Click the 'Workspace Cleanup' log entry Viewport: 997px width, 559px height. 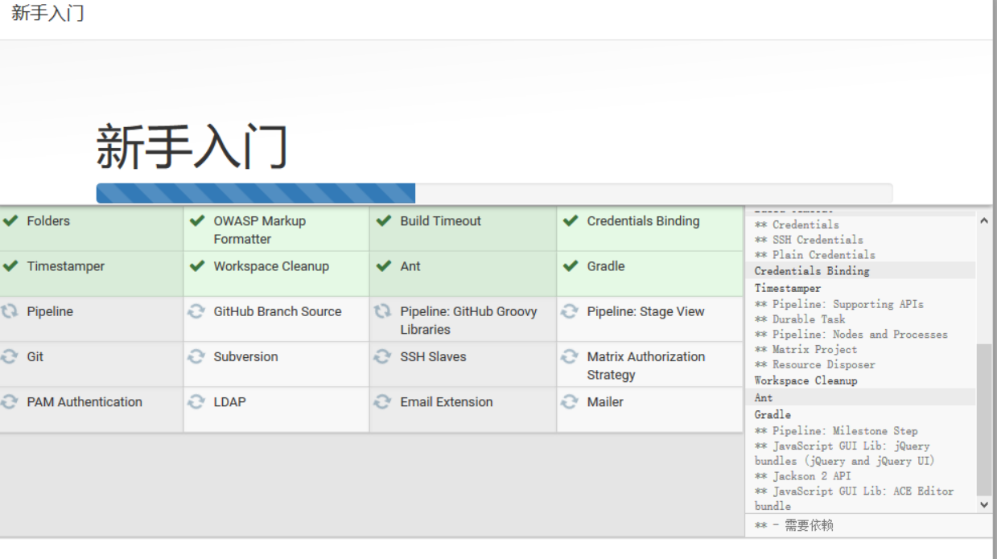click(x=805, y=380)
